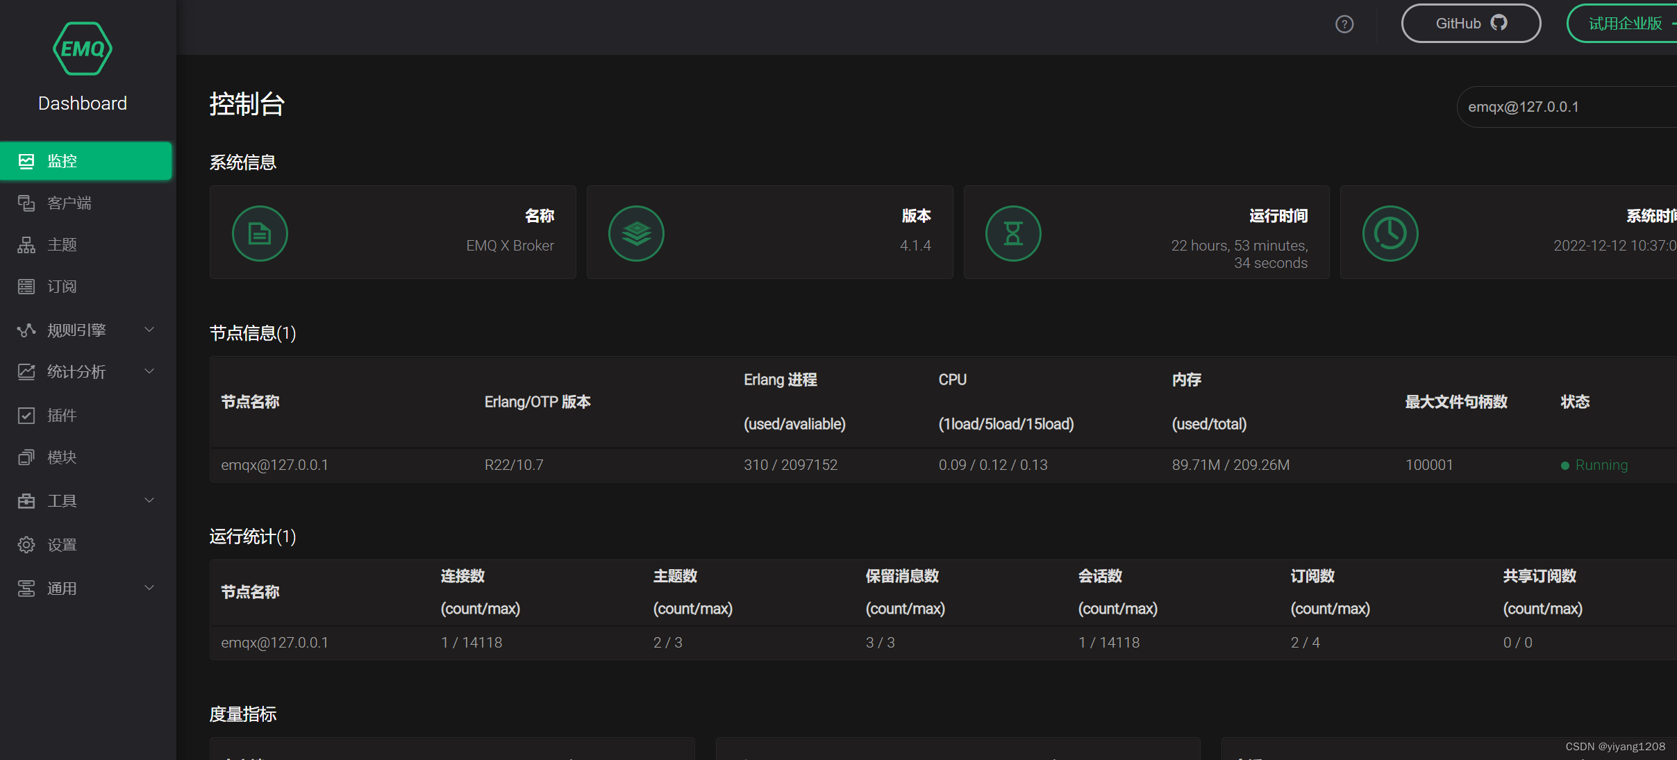
Task: Click the hourglass icon in the 运行时间 card
Action: coord(1013,234)
